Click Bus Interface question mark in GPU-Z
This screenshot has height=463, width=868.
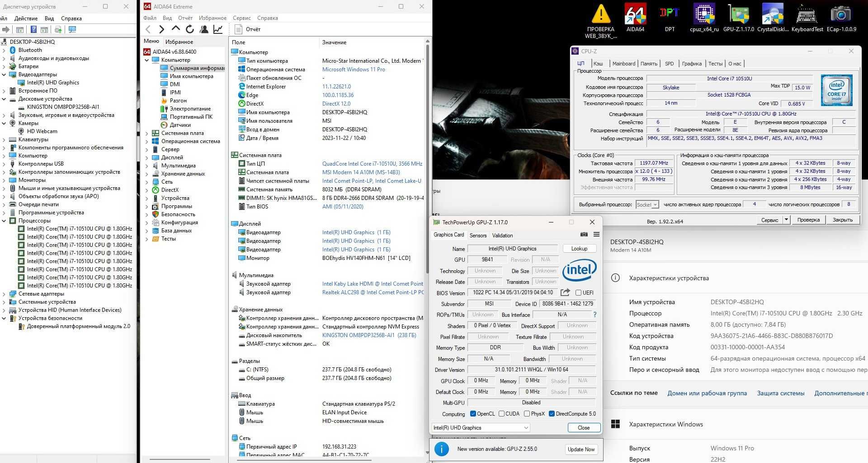tap(594, 315)
